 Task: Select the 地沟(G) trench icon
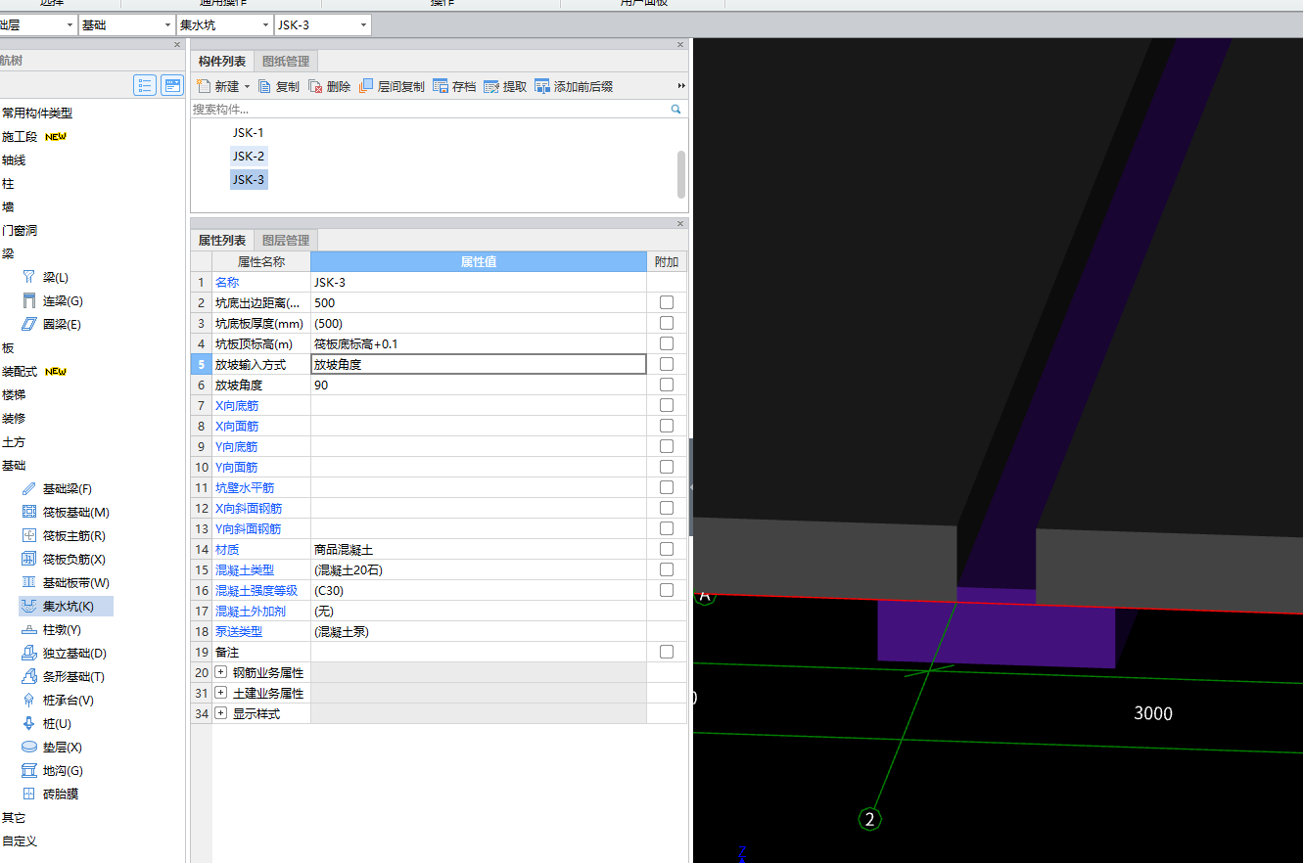coord(28,771)
